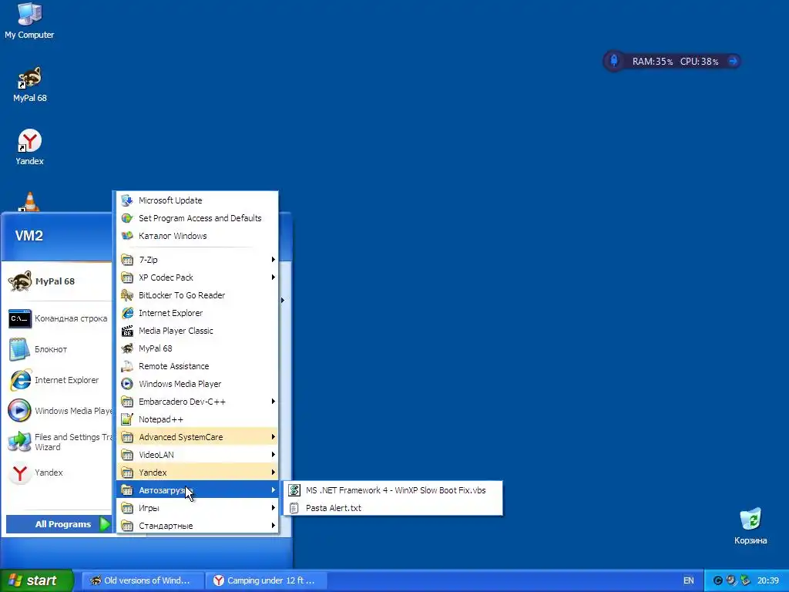
Task: Open Pasta Alert.txt startup item
Action: (x=392, y=508)
